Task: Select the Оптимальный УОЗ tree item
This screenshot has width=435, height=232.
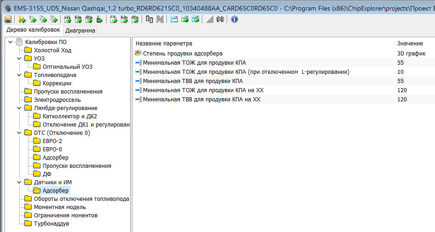Action: (67, 67)
